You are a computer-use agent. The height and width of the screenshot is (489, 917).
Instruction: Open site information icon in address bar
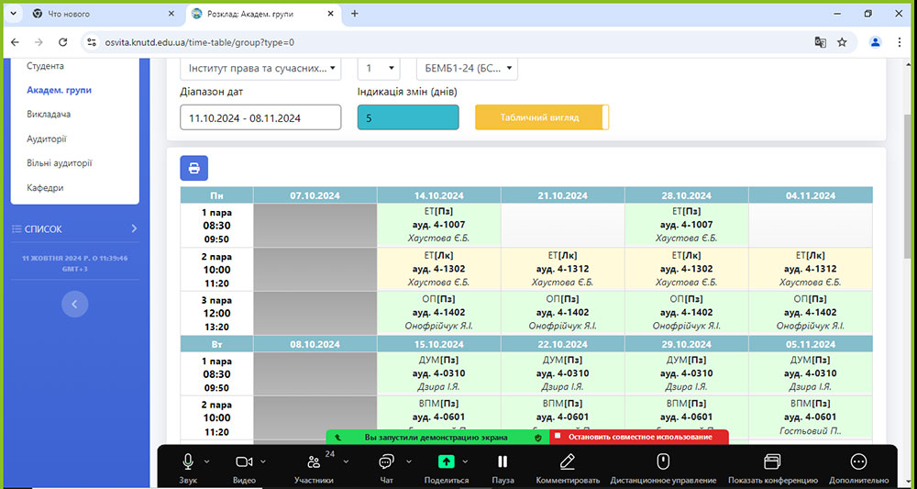point(91,42)
